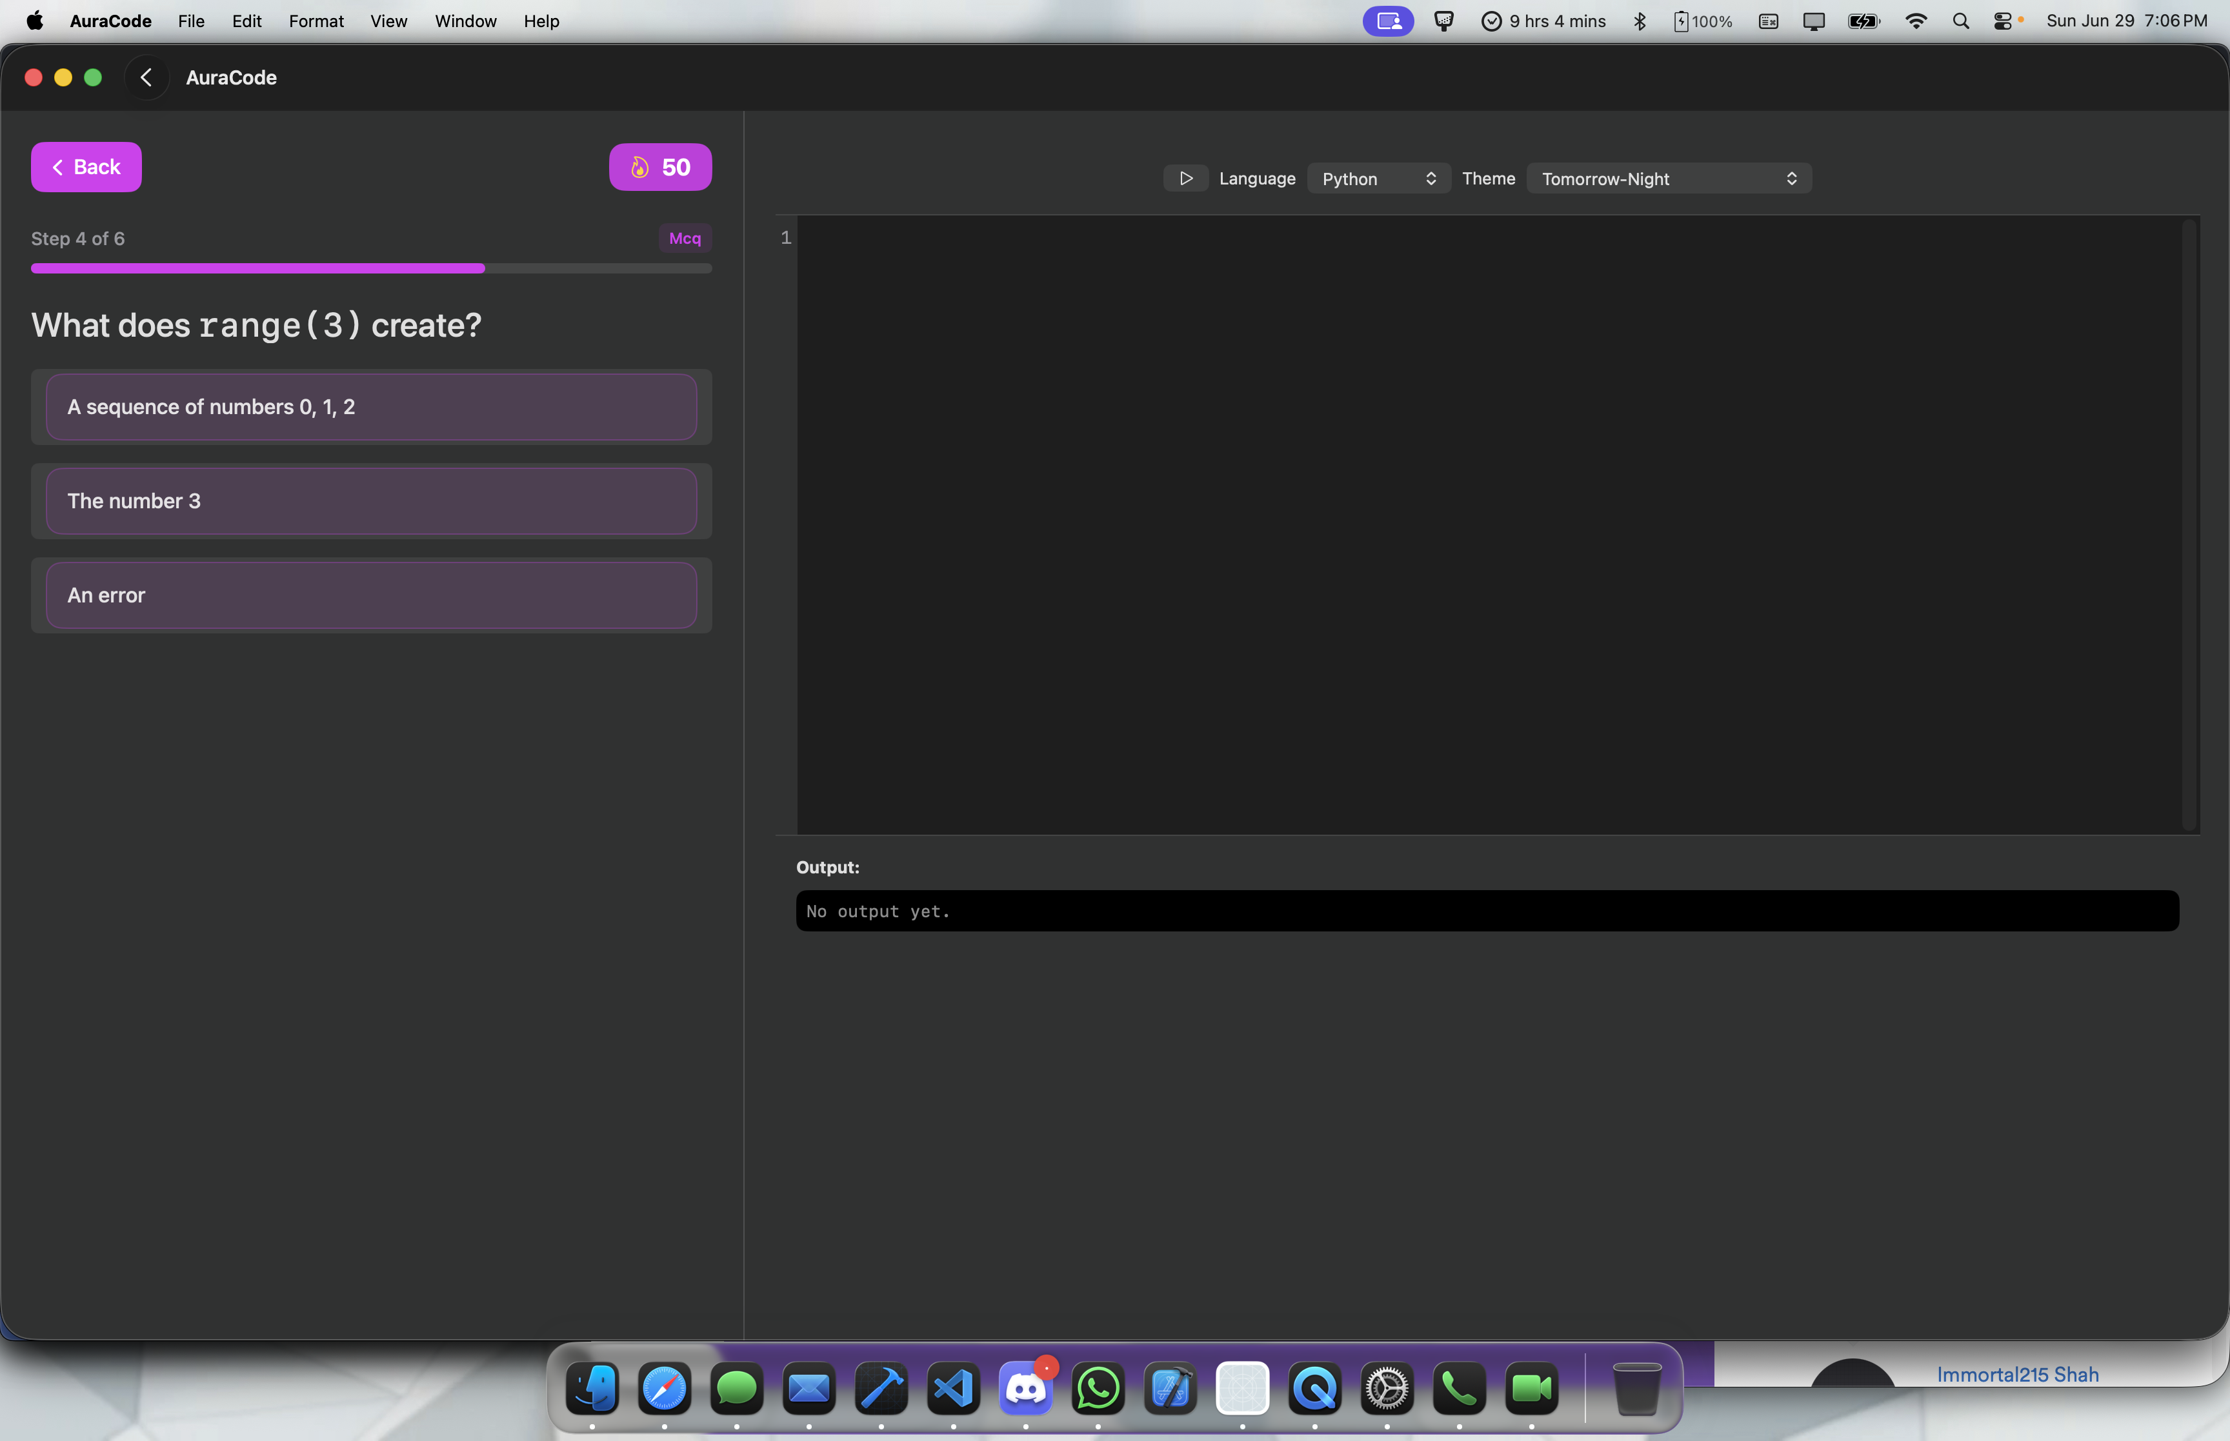Open WhatsApp from the dock
This screenshot has width=2230, height=1441.
1098,1389
